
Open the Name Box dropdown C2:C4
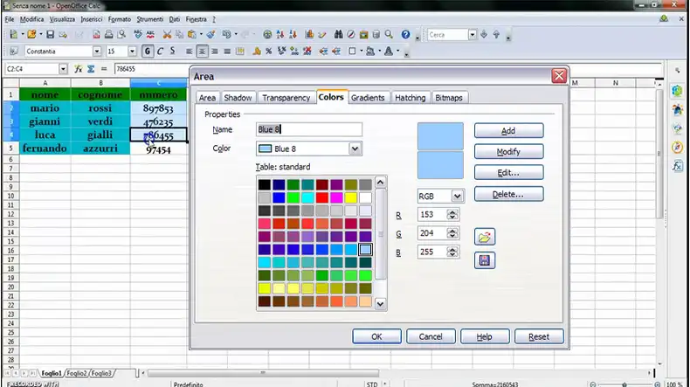pyautogui.click(x=63, y=69)
